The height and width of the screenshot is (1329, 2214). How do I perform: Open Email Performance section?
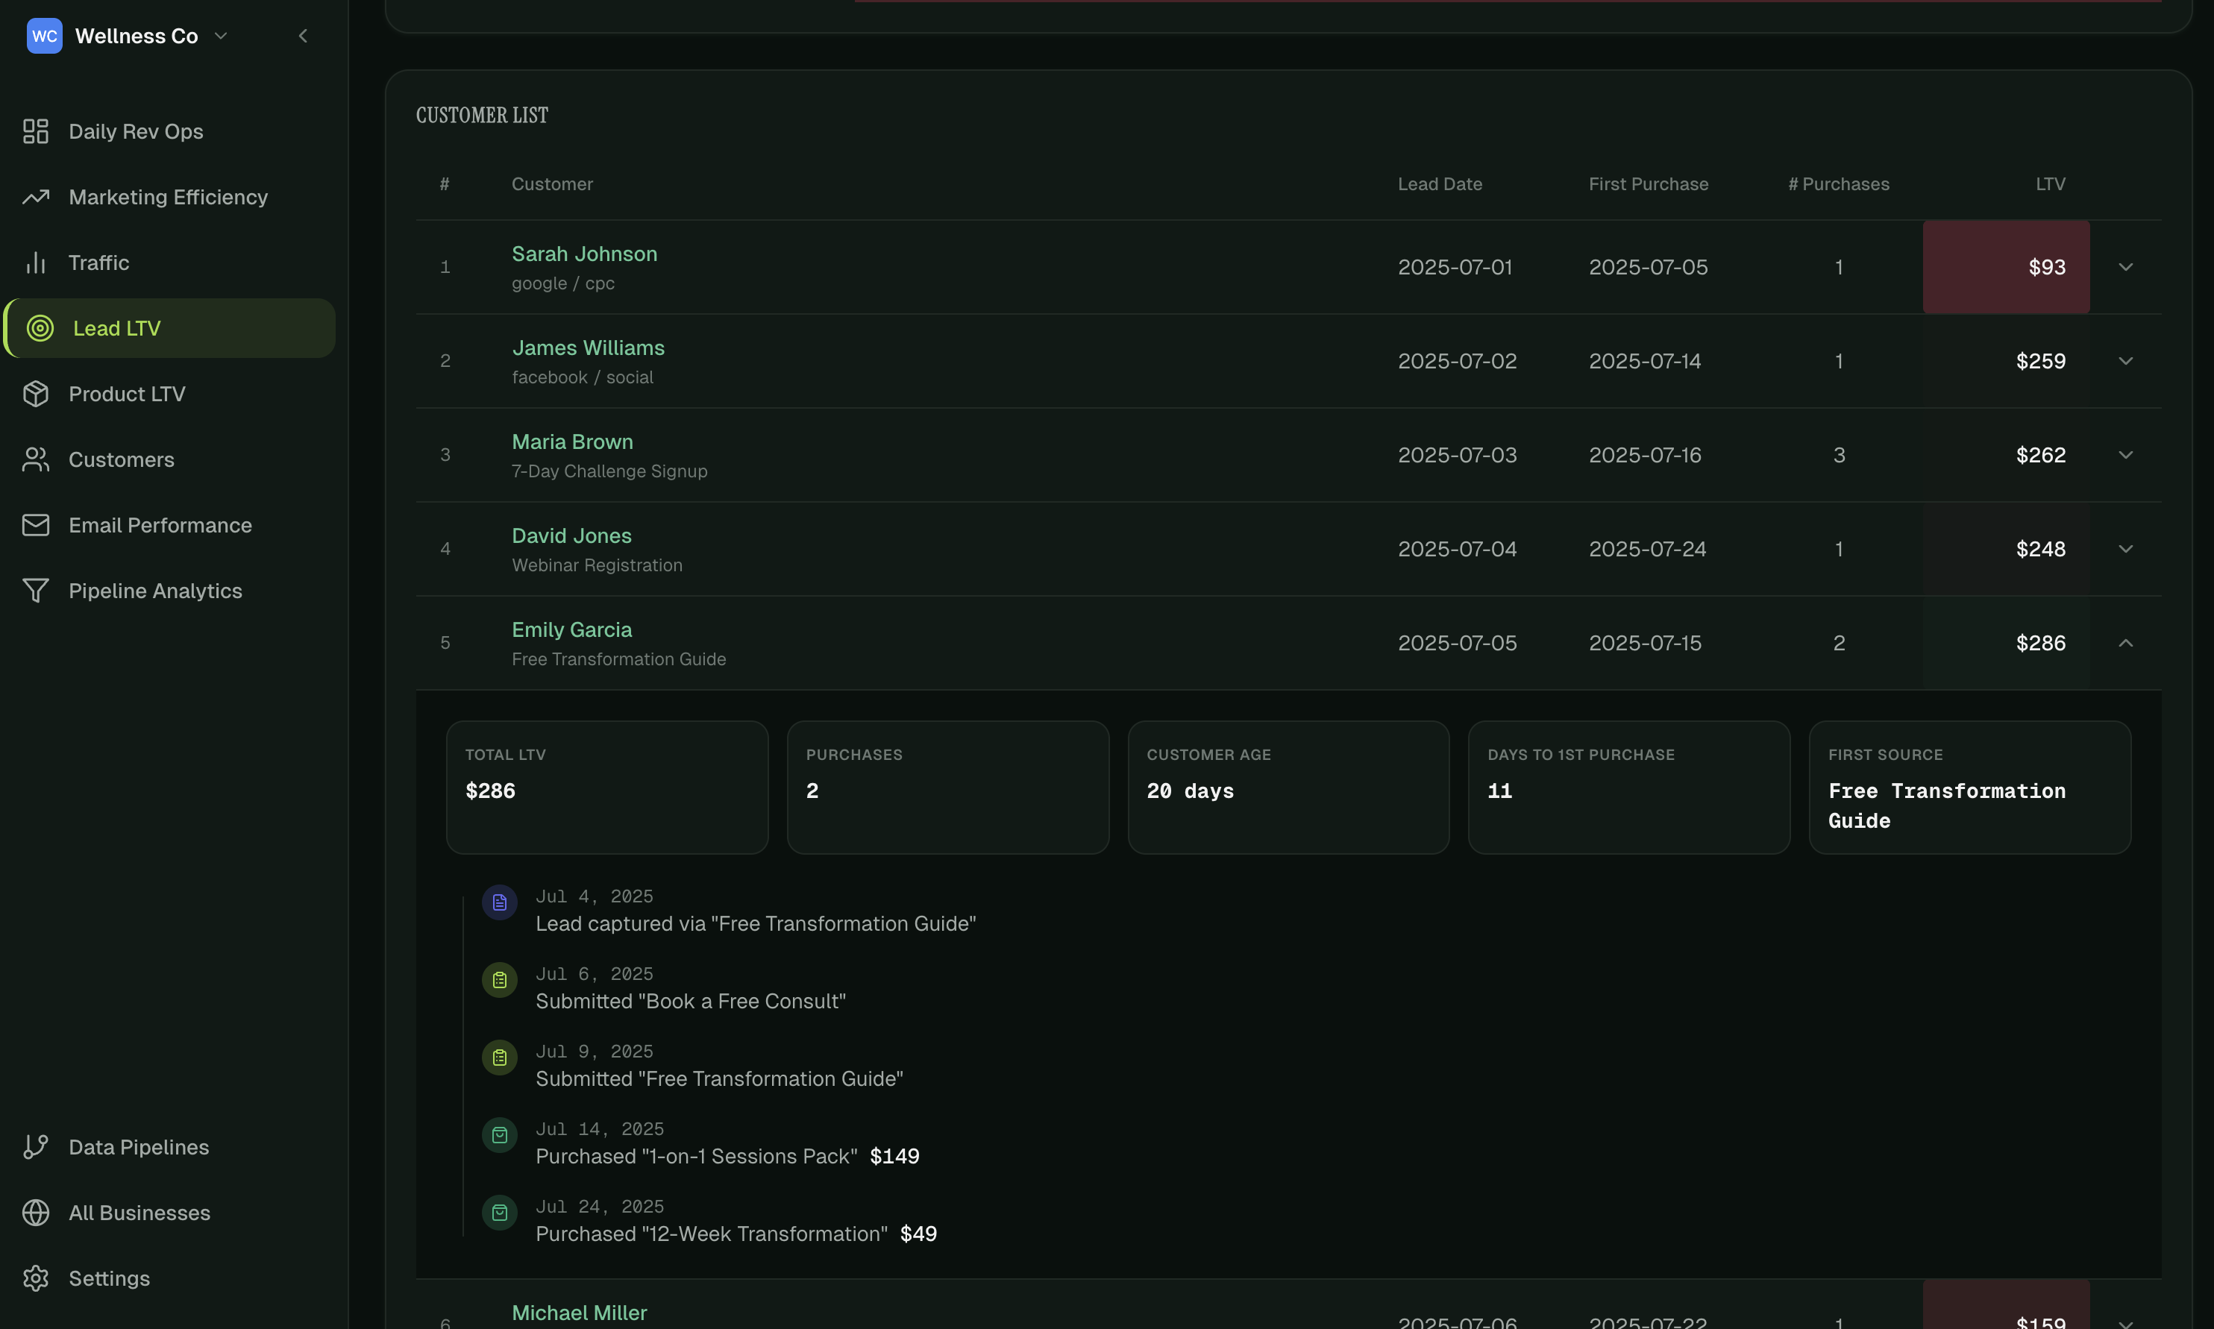(169, 525)
